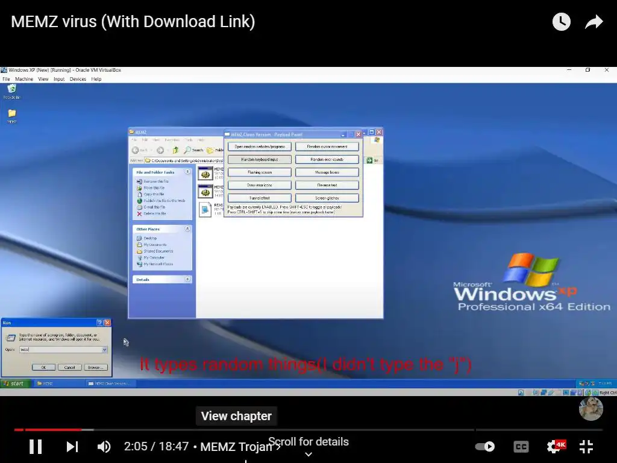Collapse File and Folder Tasks panel
This screenshot has height=463, width=617.
pyautogui.click(x=188, y=172)
